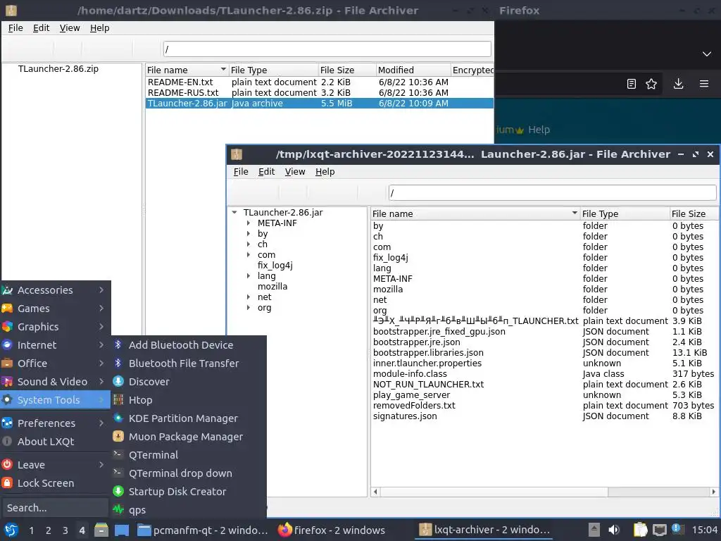Open the Preferences menu category
This screenshot has width=721, height=541.
coord(56,423)
